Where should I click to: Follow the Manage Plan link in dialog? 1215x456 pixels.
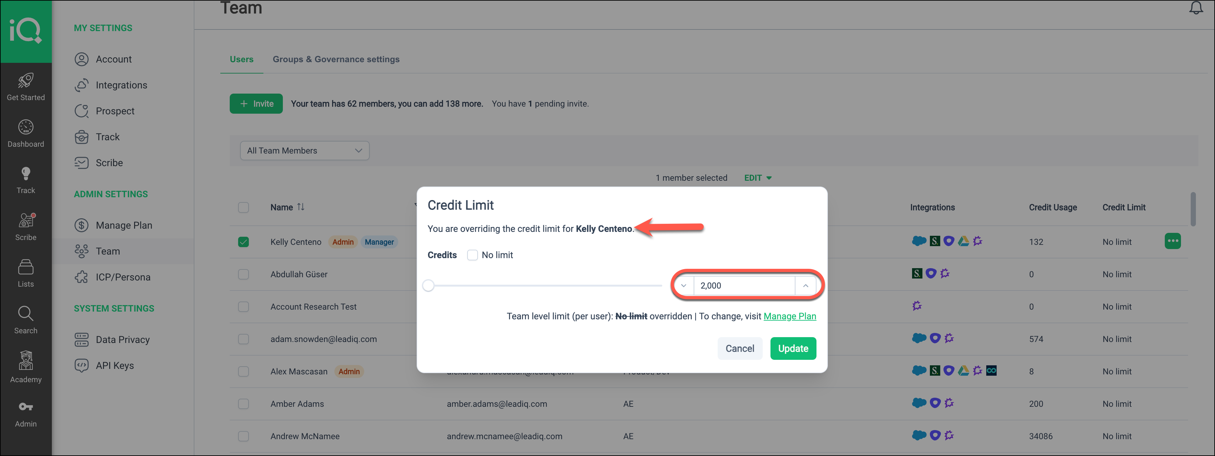point(790,316)
